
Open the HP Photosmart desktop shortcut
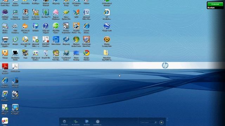(x=5, y=94)
